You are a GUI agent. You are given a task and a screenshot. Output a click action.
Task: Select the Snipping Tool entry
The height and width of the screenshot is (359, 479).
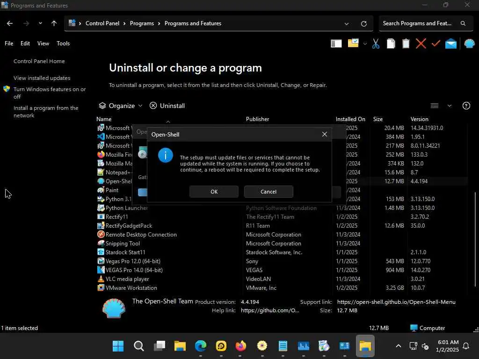pos(282,243)
